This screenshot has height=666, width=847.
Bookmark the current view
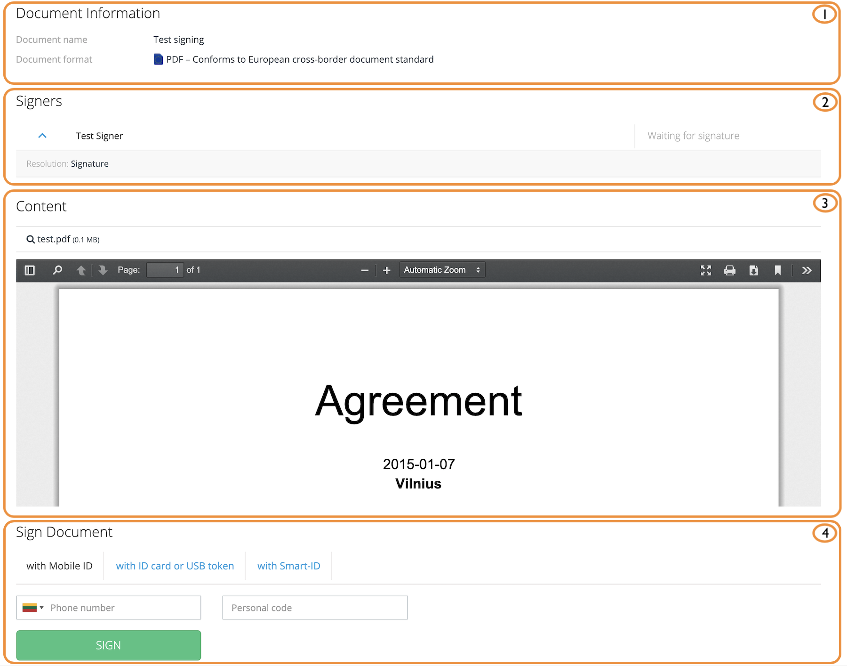(x=778, y=270)
